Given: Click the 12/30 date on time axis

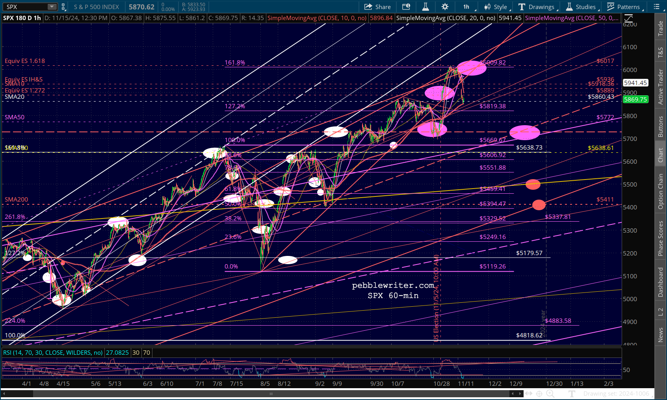Looking at the screenshot, I should [x=554, y=383].
